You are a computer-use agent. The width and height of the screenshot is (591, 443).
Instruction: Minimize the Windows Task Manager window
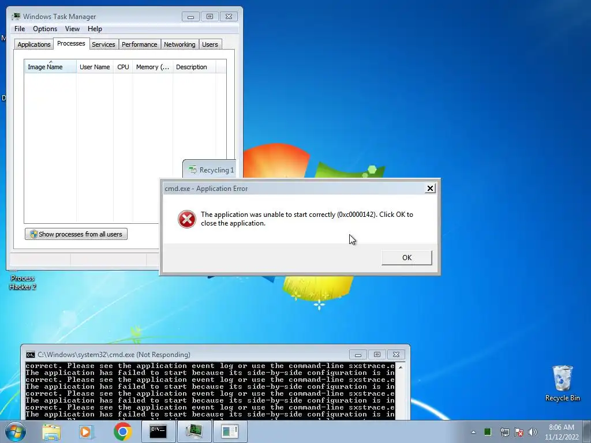pos(190,17)
